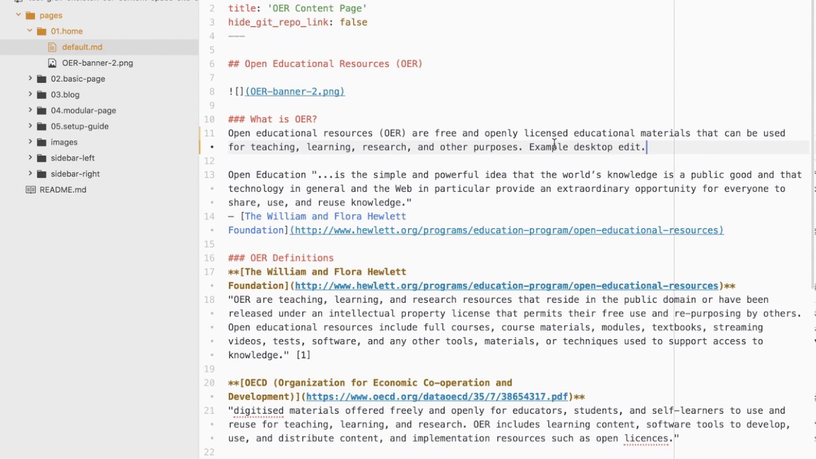This screenshot has height=459, width=816.
Task: Click '[The William and Flora Hewlett' on line 14
Action: tap(323, 217)
